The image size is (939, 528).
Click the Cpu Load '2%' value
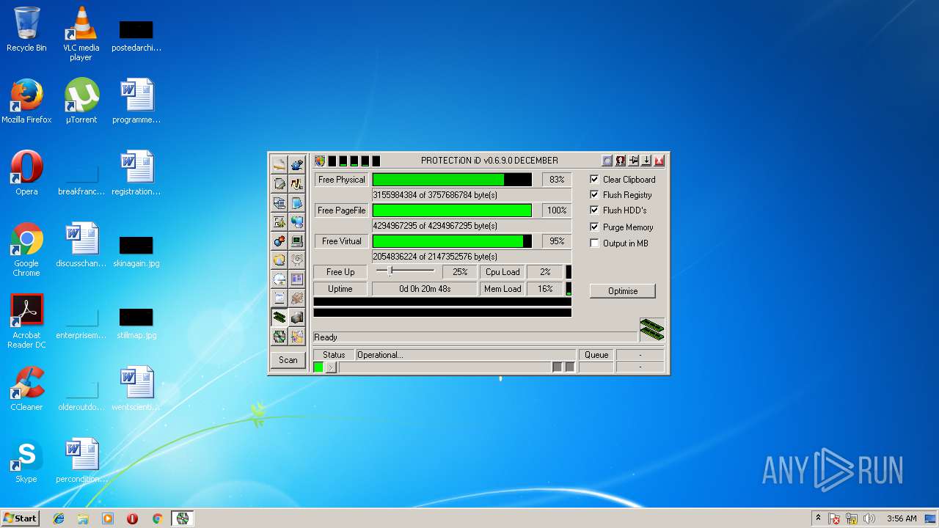pyautogui.click(x=545, y=272)
